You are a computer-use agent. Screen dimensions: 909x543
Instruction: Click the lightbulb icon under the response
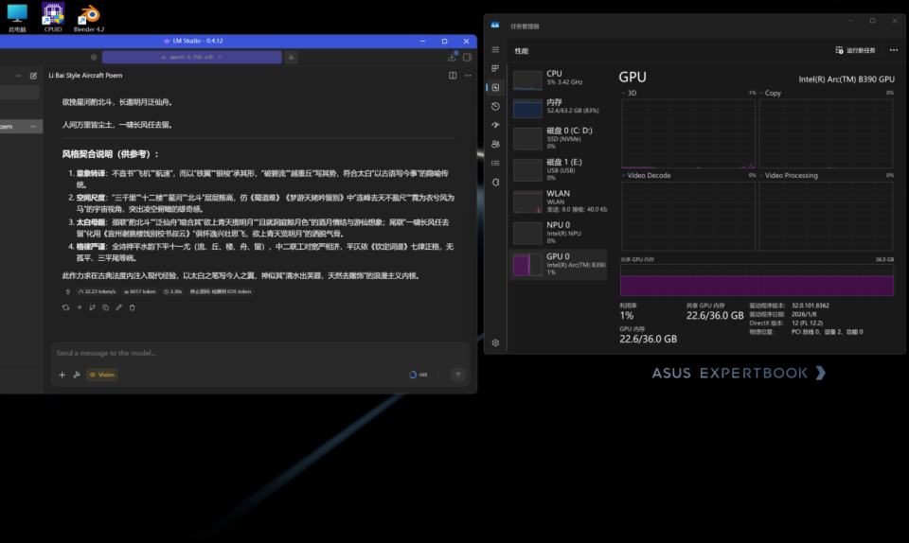coord(68,291)
